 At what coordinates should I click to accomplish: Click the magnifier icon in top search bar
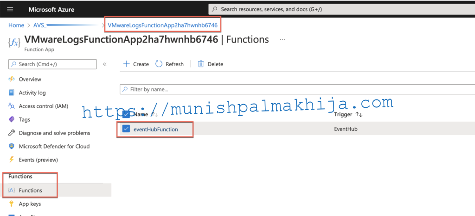pyautogui.click(x=215, y=9)
